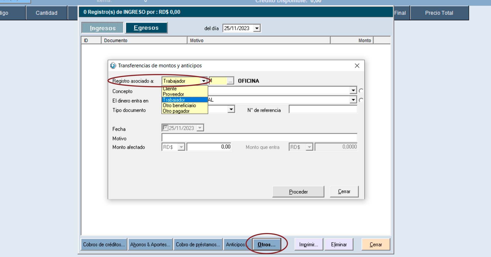Screen dimensions: 491x257
Task: Select the radio button beside Concepto
Action: click(x=361, y=91)
